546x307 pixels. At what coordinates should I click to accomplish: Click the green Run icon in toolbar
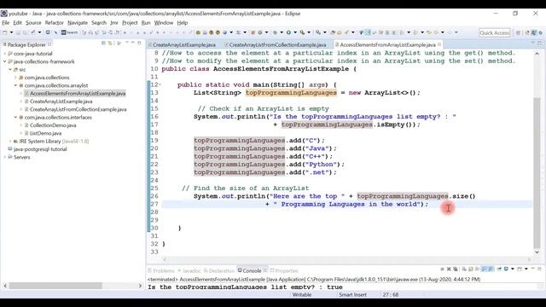click(288, 32)
